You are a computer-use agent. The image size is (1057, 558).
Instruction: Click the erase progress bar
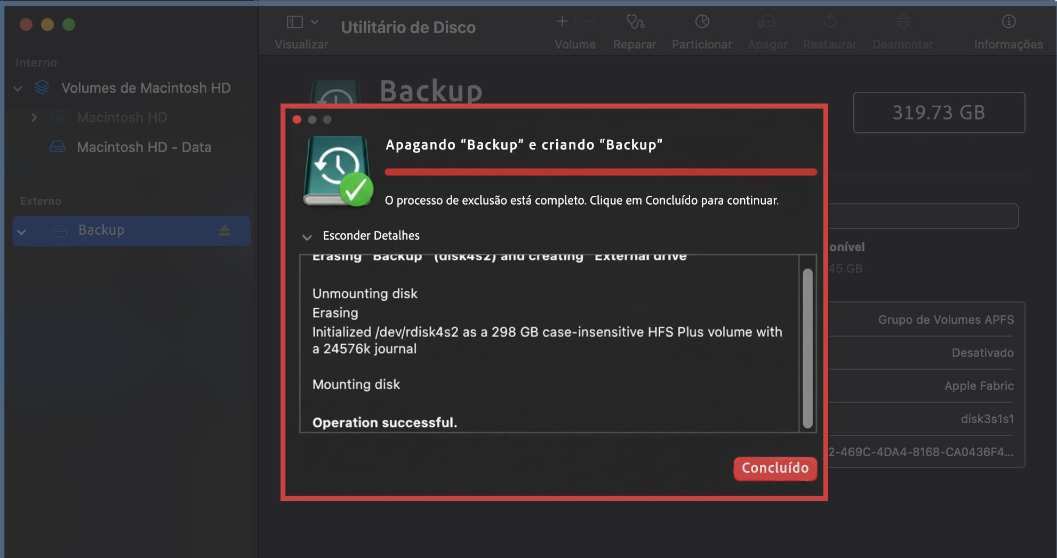600,172
